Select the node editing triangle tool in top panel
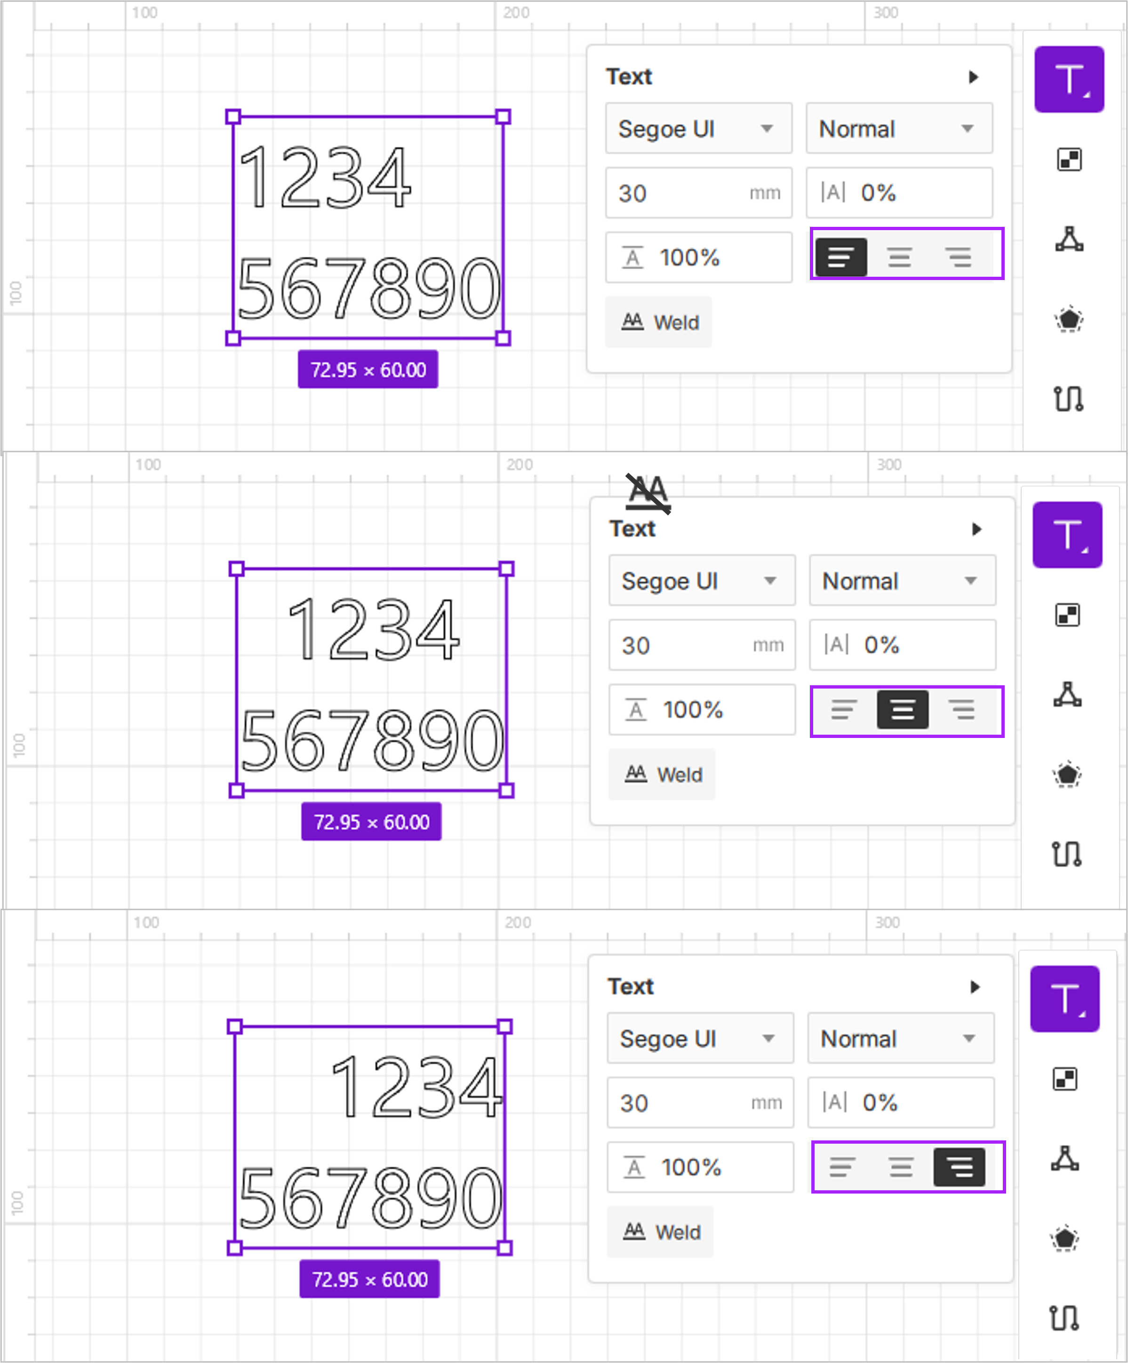The width and height of the screenshot is (1128, 1363). (1069, 239)
